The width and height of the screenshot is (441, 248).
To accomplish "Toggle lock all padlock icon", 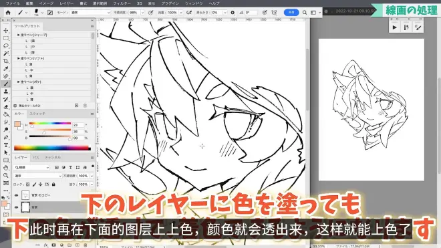I will tap(53, 184).
